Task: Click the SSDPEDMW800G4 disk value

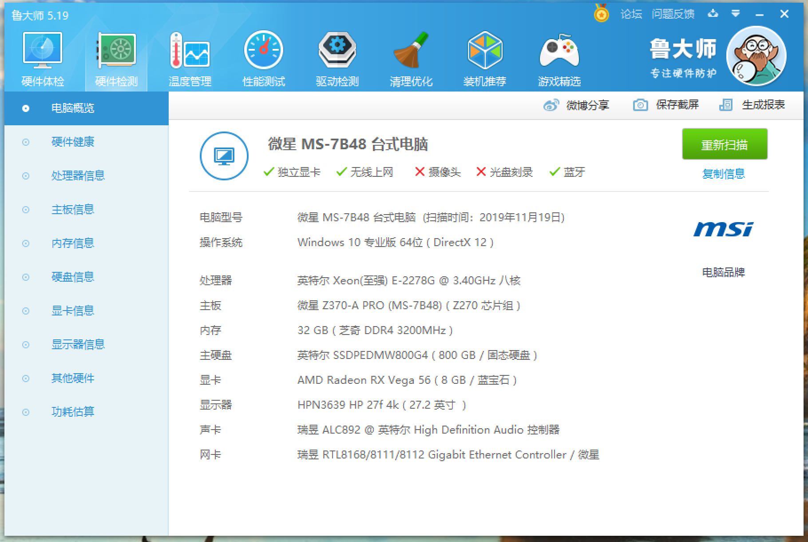Action: tap(417, 355)
